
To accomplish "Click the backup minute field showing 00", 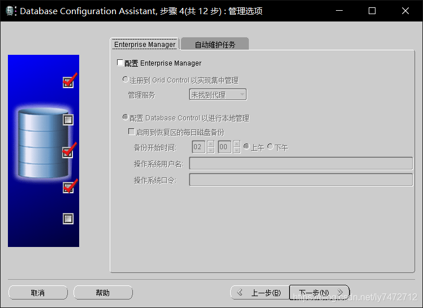I will coord(225,147).
